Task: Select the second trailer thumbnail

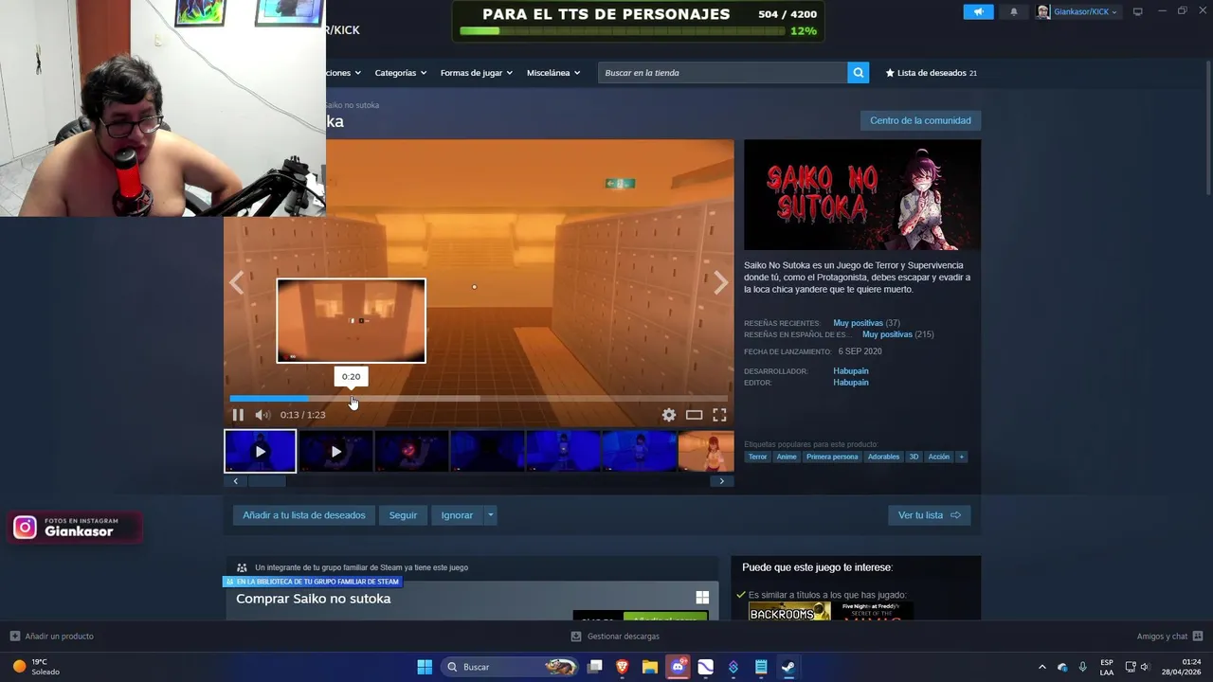Action: pyautogui.click(x=335, y=451)
